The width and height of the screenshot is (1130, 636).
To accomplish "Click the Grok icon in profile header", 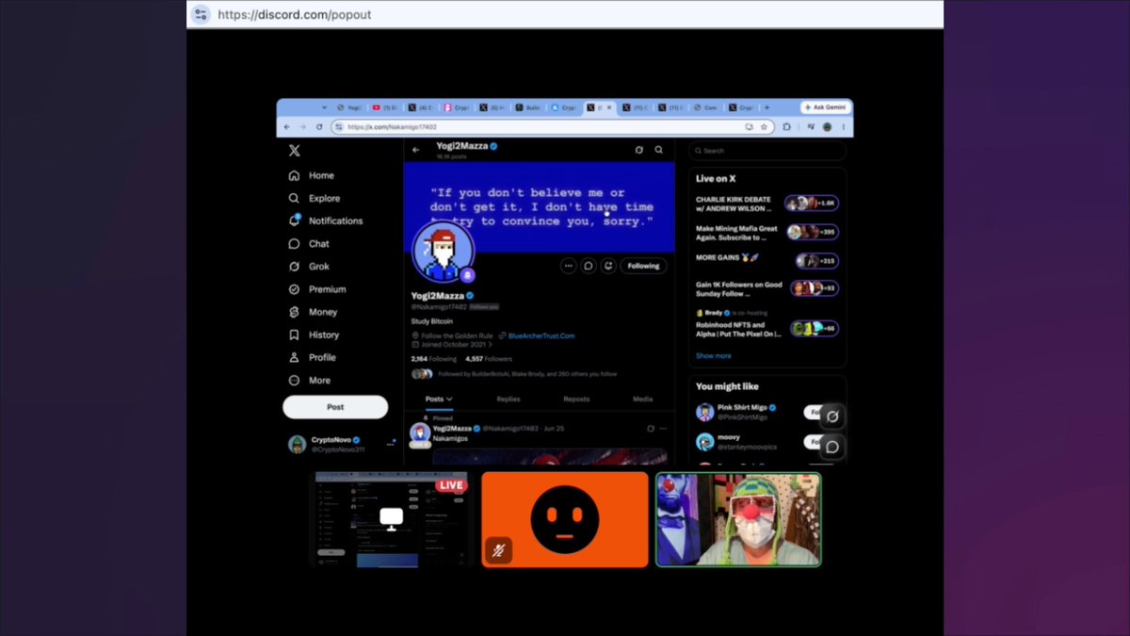I will tap(639, 150).
